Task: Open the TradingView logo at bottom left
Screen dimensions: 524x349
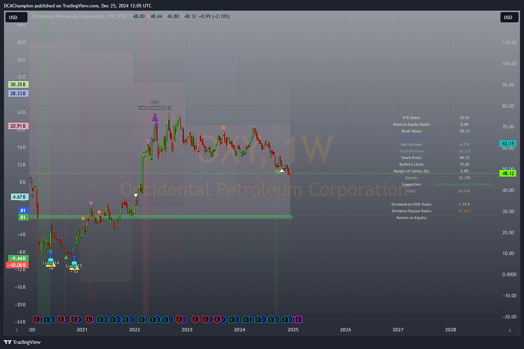Action: coord(22,342)
